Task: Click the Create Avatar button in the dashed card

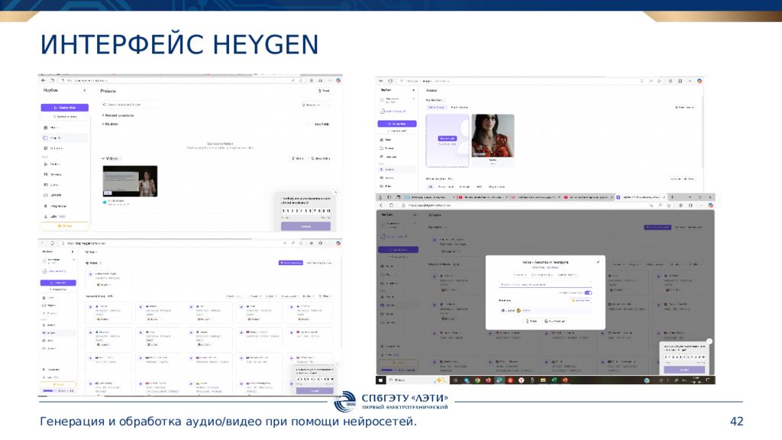Action: pos(447,138)
